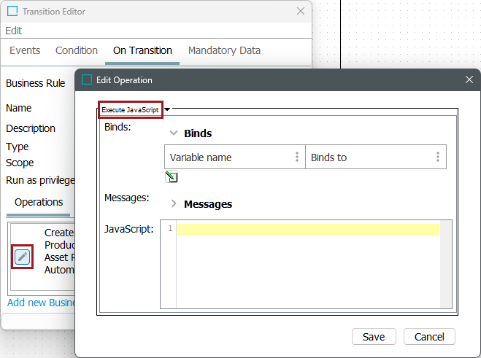Click the Edit Operation dialog icon

(x=87, y=79)
